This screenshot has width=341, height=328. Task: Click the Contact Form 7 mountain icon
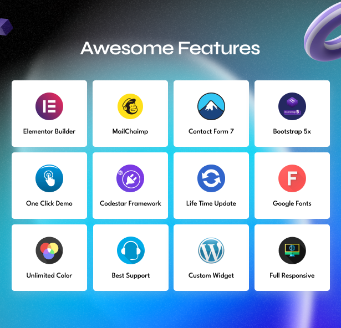[211, 106]
